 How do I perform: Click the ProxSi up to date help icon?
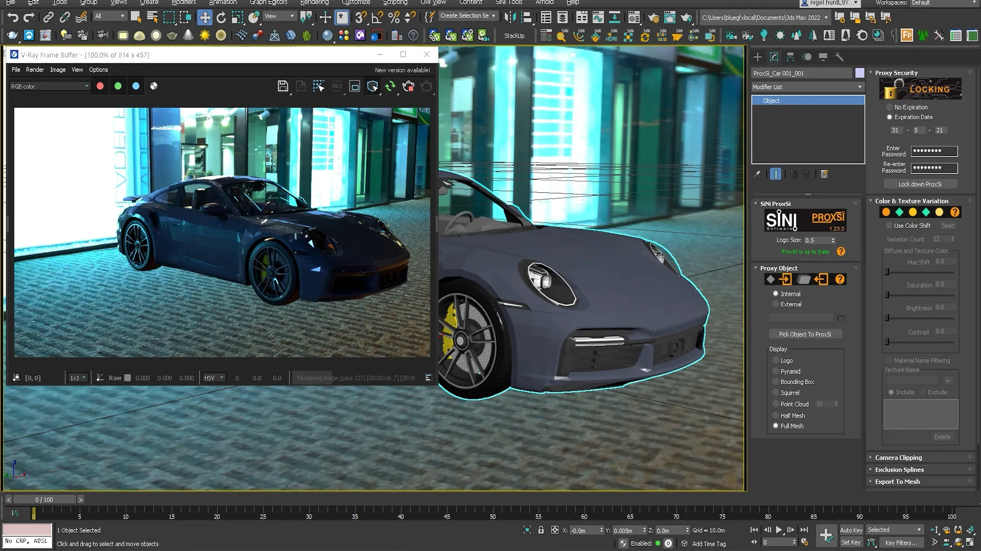tap(841, 252)
